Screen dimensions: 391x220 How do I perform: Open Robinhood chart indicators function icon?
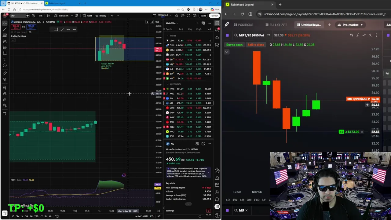(x=358, y=35)
